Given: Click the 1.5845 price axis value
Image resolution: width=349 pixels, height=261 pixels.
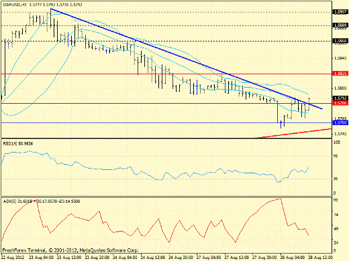Looking at the screenshot, I should [340, 58].
